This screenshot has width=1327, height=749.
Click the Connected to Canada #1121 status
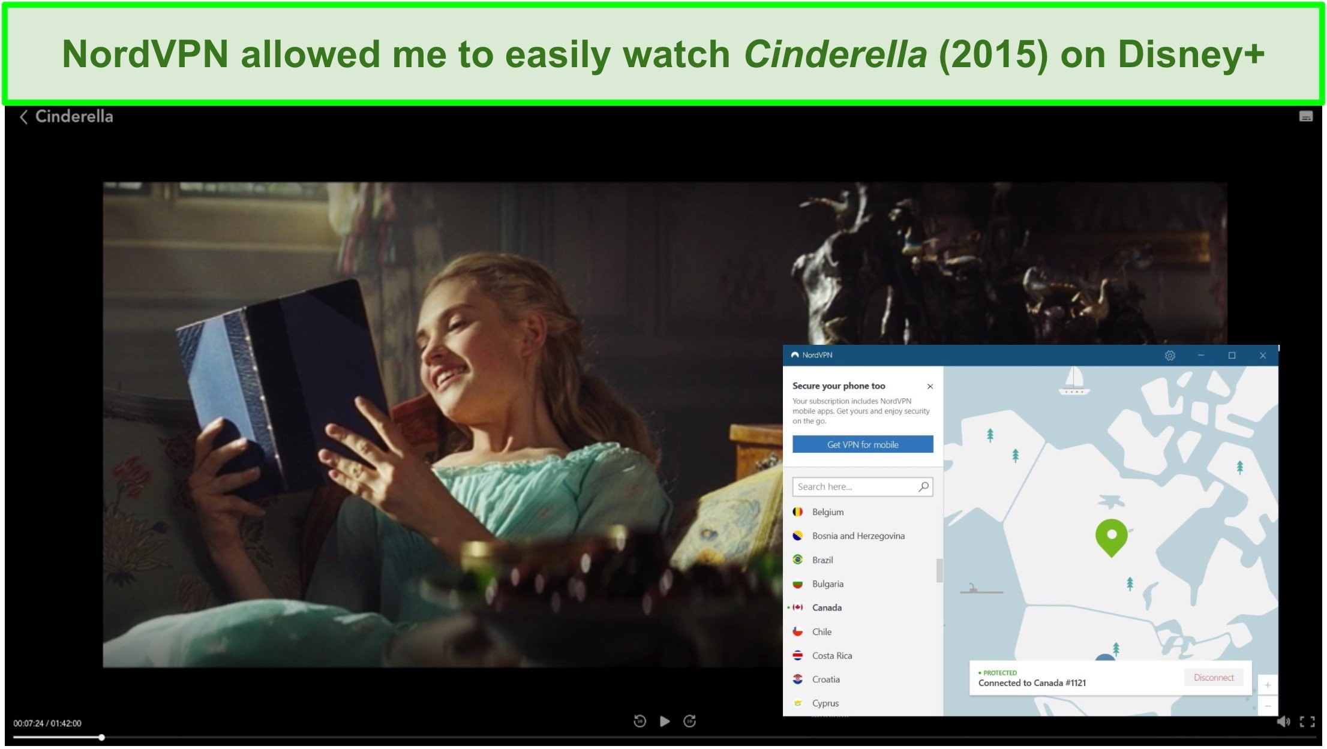(1032, 684)
